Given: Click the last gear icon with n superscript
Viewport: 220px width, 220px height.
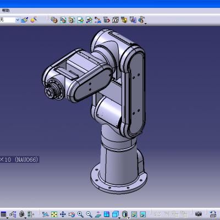Looking at the screenshot, I should pyautogui.click(x=142, y=19).
